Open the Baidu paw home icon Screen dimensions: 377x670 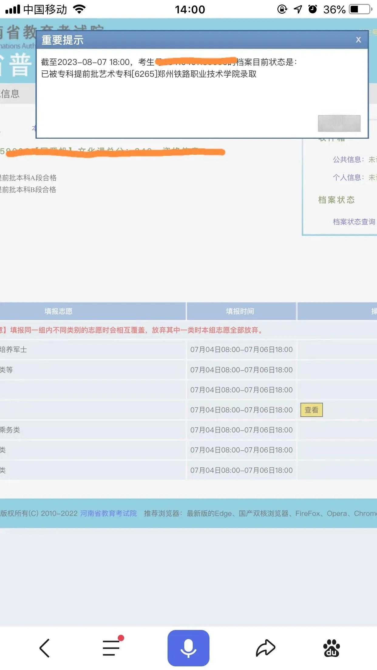[331, 648]
